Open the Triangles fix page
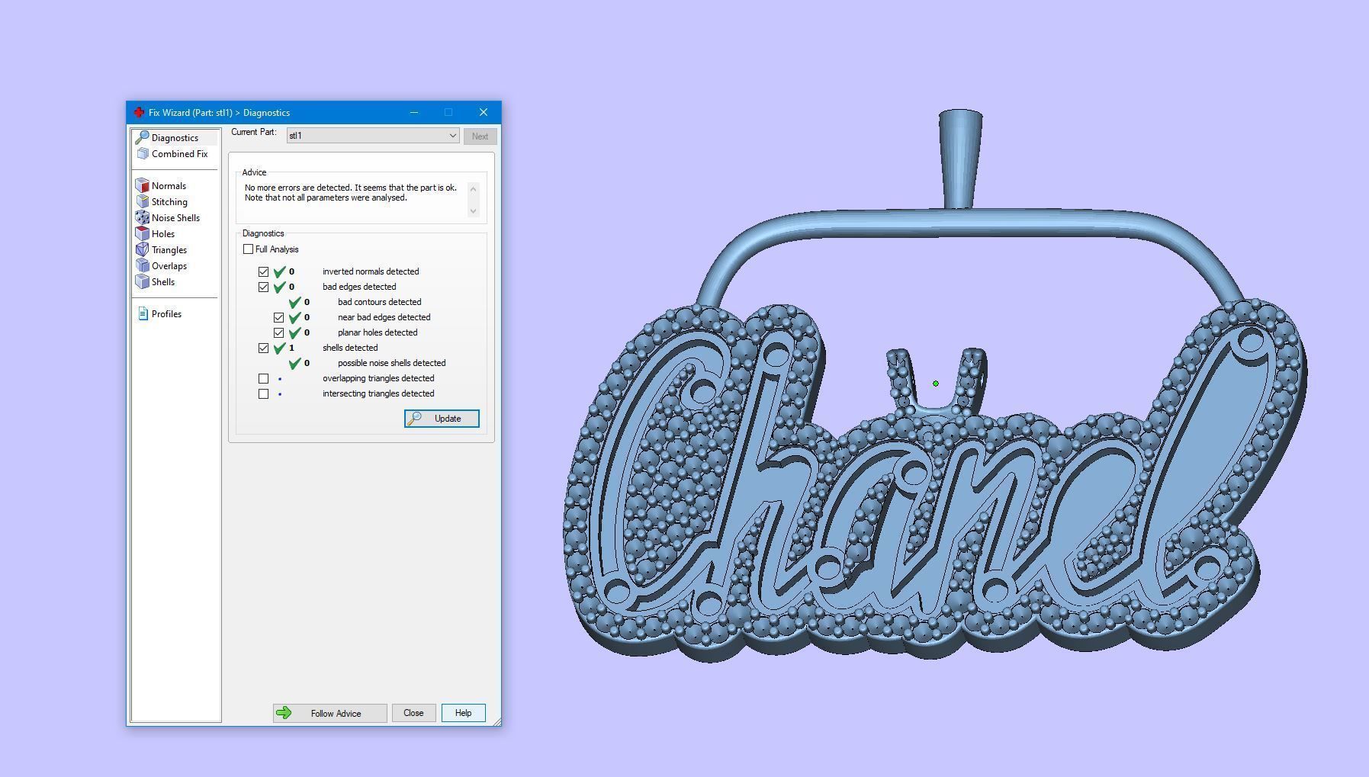The width and height of the screenshot is (1369, 777). tap(169, 250)
